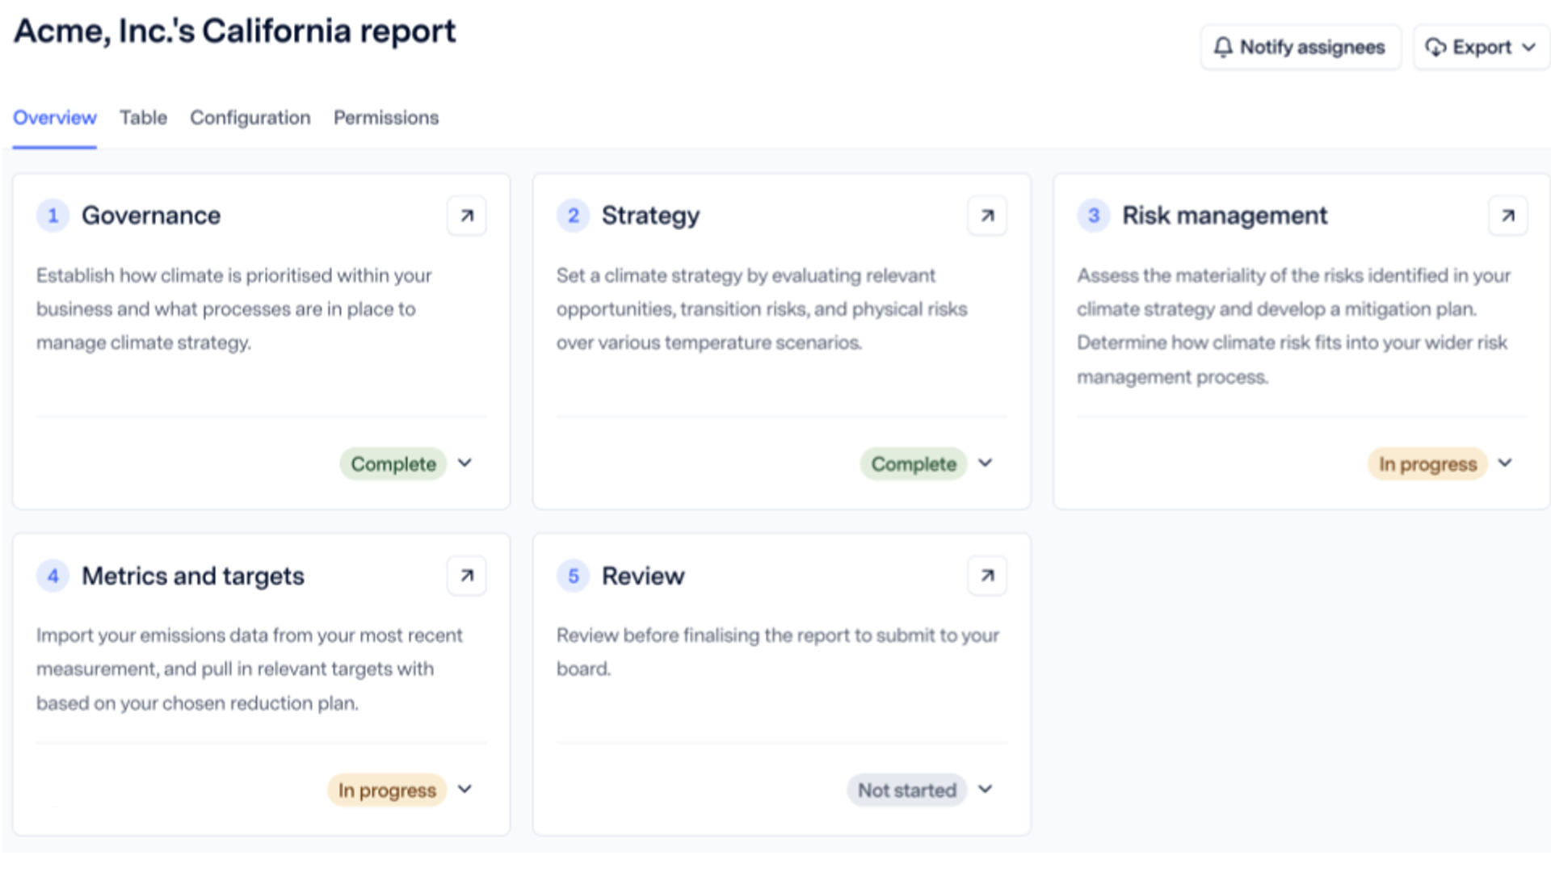1551x872 pixels.
Task: Click the number 3 badge beside Risk management
Action: [x=1093, y=216]
